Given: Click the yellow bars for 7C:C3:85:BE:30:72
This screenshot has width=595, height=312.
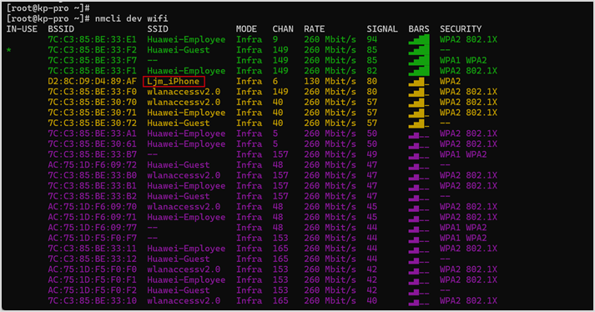Looking at the screenshot, I should point(419,123).
